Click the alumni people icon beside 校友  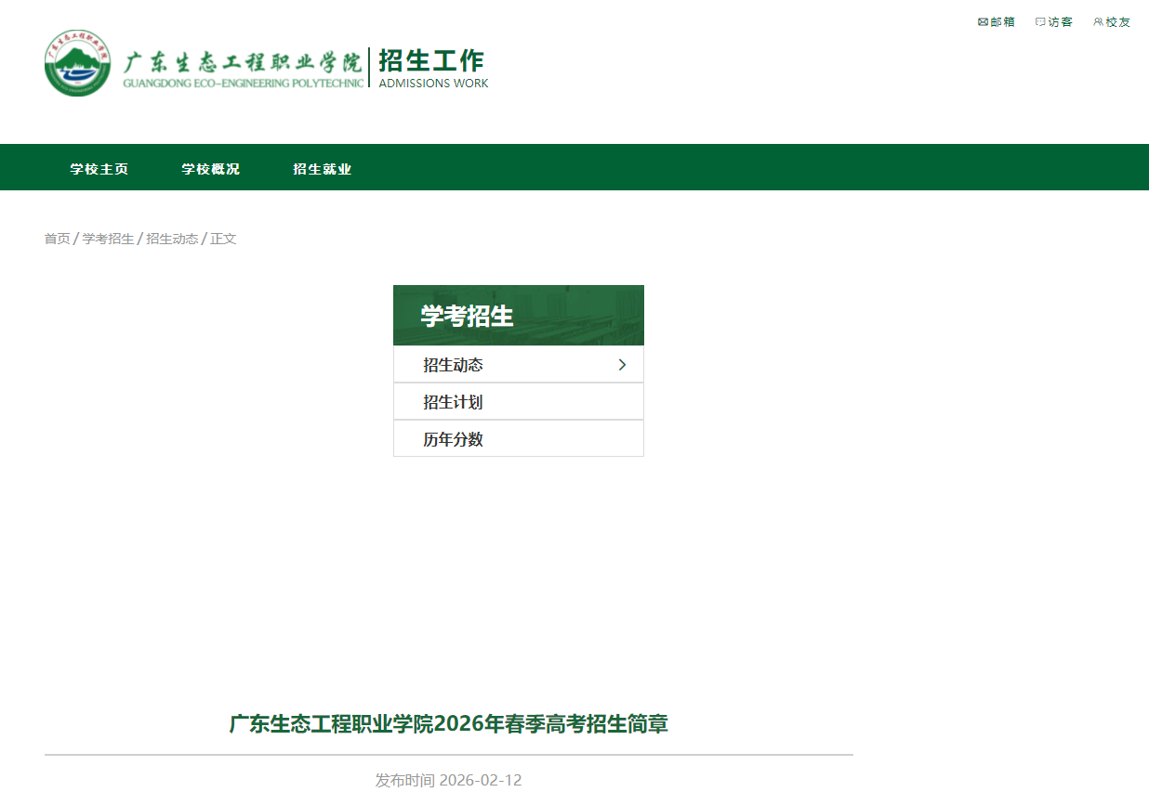click(1097, 21)
